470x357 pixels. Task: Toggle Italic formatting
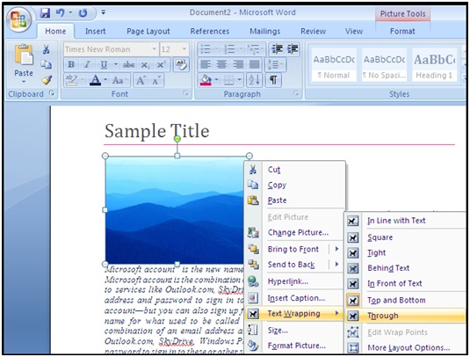[x=88, y=64]
